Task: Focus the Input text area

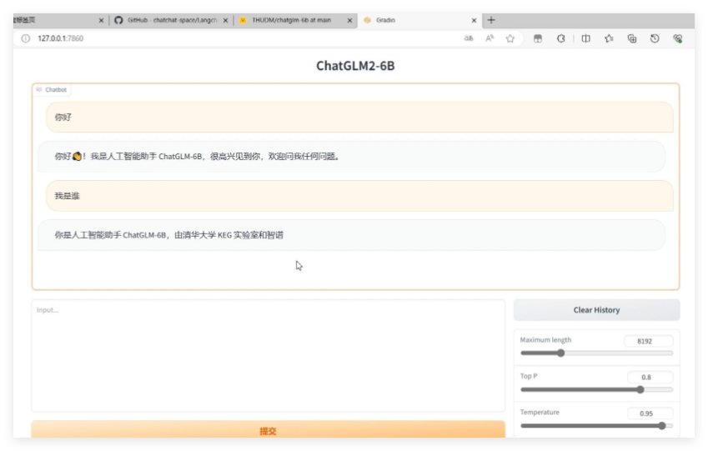Action: (268, 356)
